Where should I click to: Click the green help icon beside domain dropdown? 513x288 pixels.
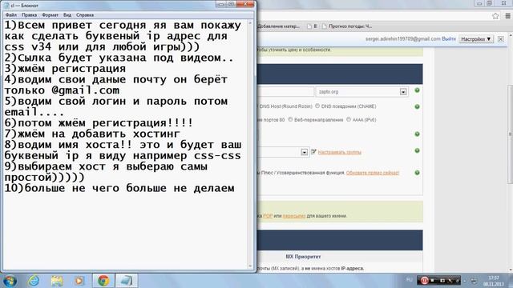[x=417, y=90]
